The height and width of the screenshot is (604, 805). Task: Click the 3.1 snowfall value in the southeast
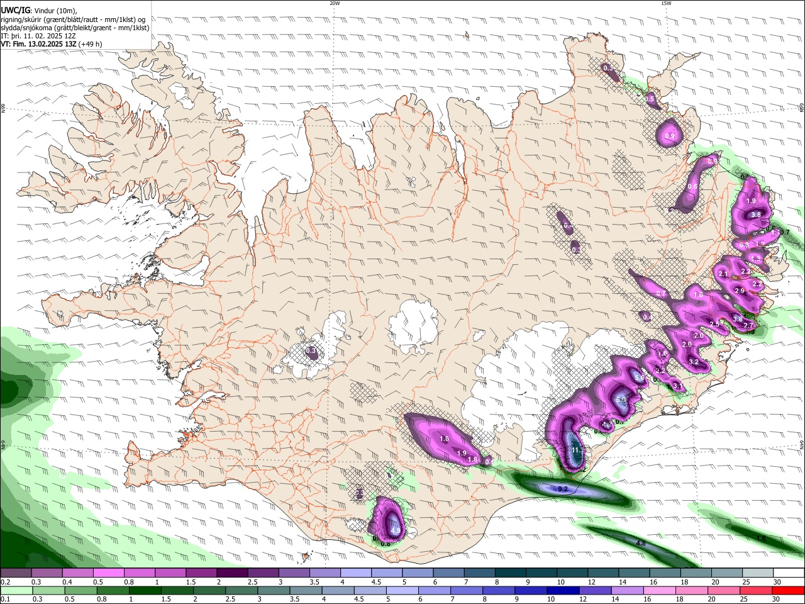678,386
